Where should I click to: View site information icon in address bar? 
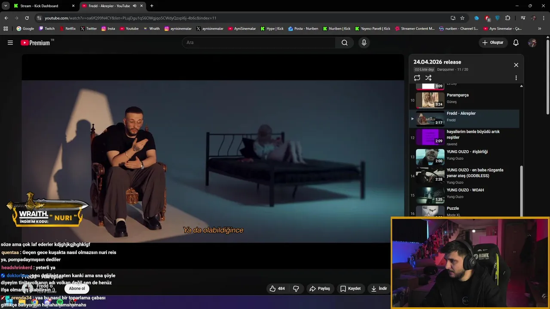click(39, 18)
